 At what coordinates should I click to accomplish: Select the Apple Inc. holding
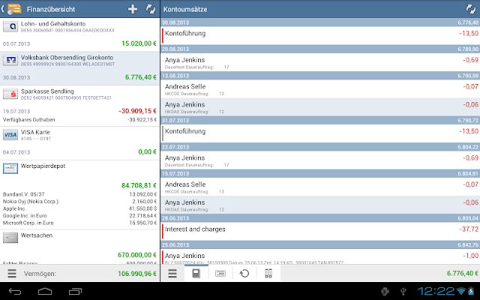click(x=79, y=208)
